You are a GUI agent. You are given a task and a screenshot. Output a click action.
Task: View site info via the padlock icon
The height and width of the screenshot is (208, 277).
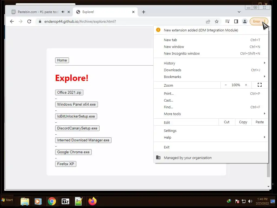pyautogui.click(x=40, y=21)
